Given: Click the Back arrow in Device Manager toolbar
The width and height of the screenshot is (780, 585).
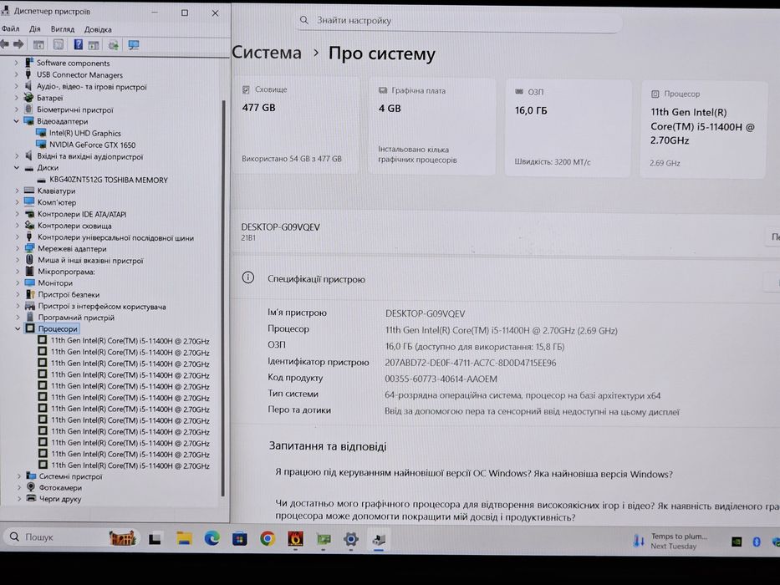Looking at the screenshot, I should coord(4,45).
